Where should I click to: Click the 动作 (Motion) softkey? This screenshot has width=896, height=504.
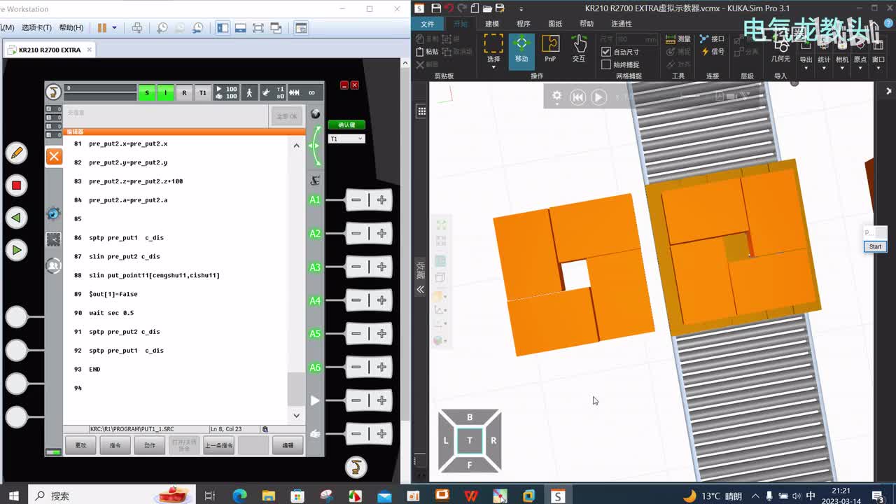150,445
